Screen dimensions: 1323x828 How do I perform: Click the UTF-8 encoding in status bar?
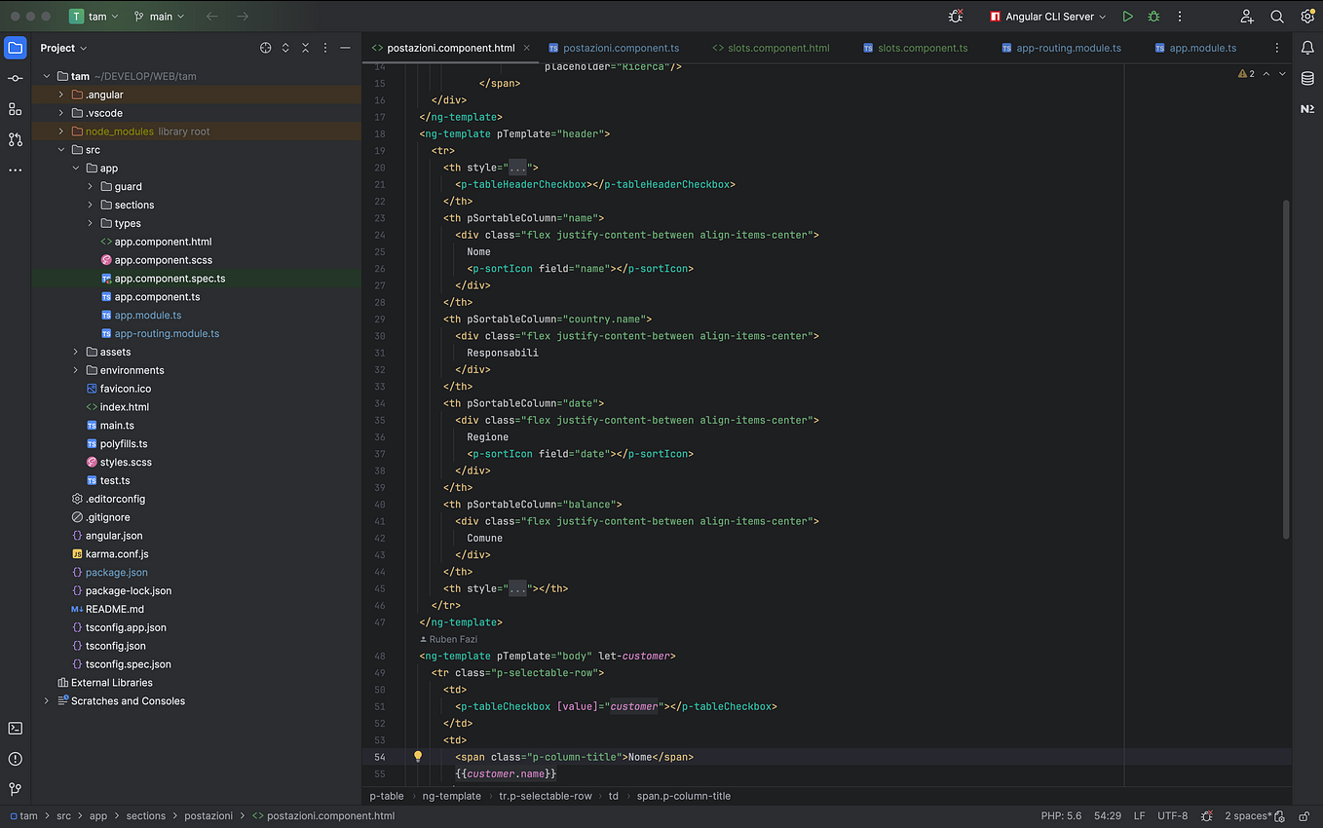tap(1172, 816)
